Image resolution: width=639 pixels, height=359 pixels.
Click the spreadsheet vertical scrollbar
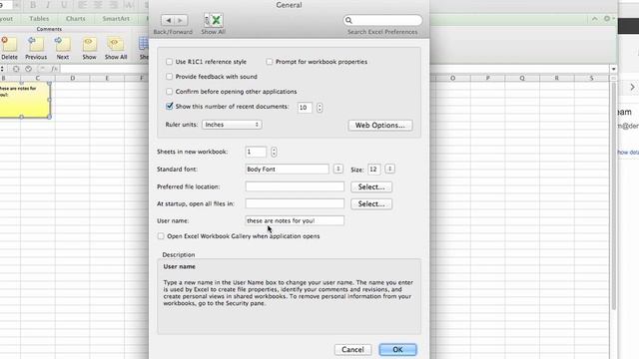click(613, 195)
